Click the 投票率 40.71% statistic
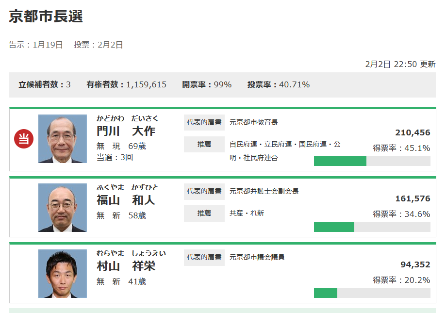Image resolution: width=446 pixels, height=313 pixels. click(279, 84)
